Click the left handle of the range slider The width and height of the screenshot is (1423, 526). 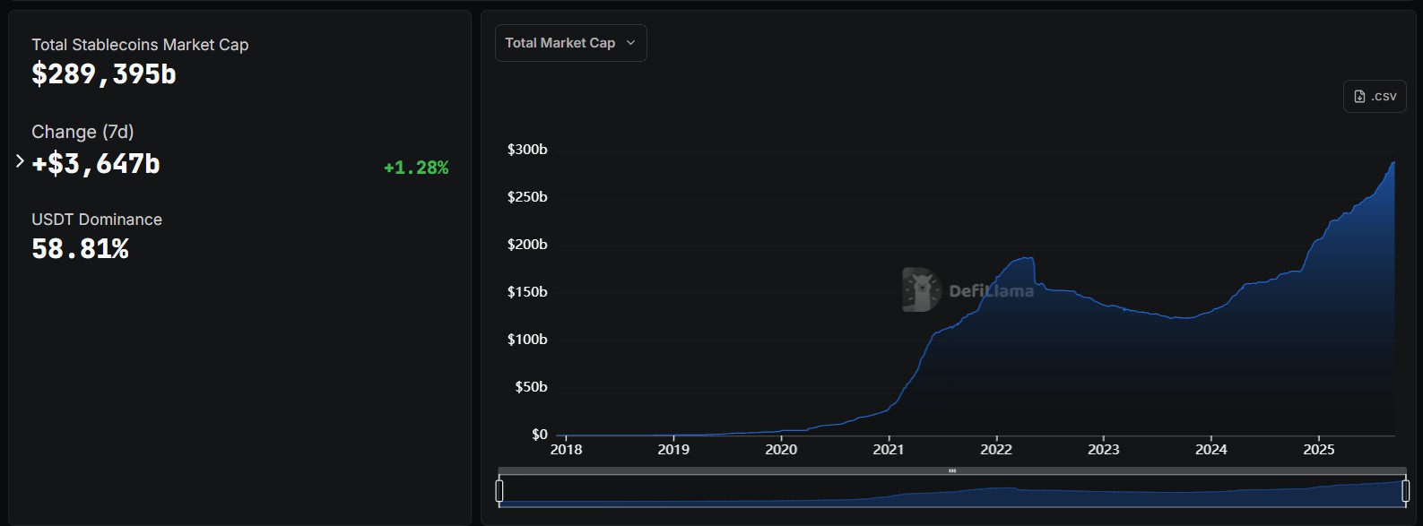point(499,491)
